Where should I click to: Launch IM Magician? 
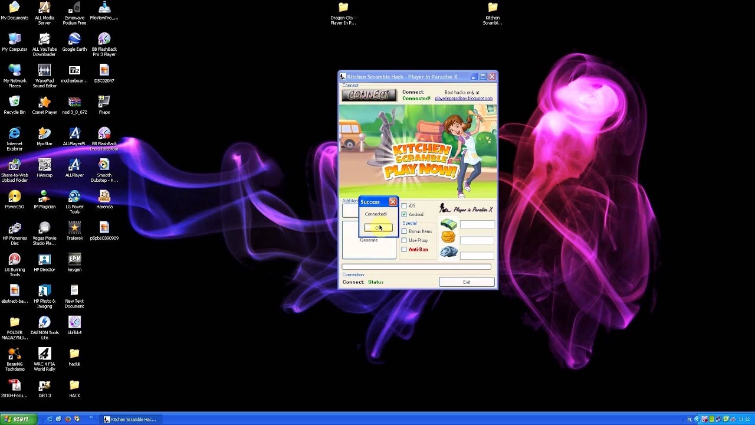point(44,200)
